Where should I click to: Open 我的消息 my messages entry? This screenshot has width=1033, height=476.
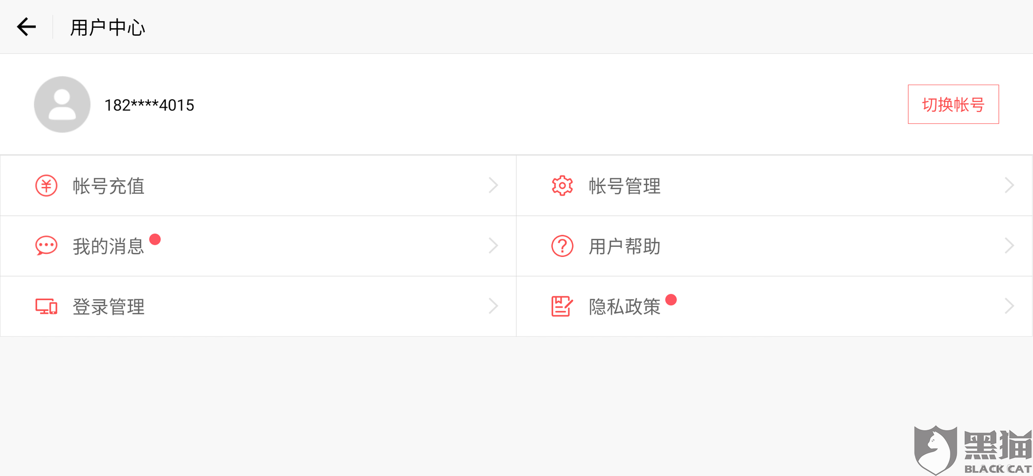(108, 246)
